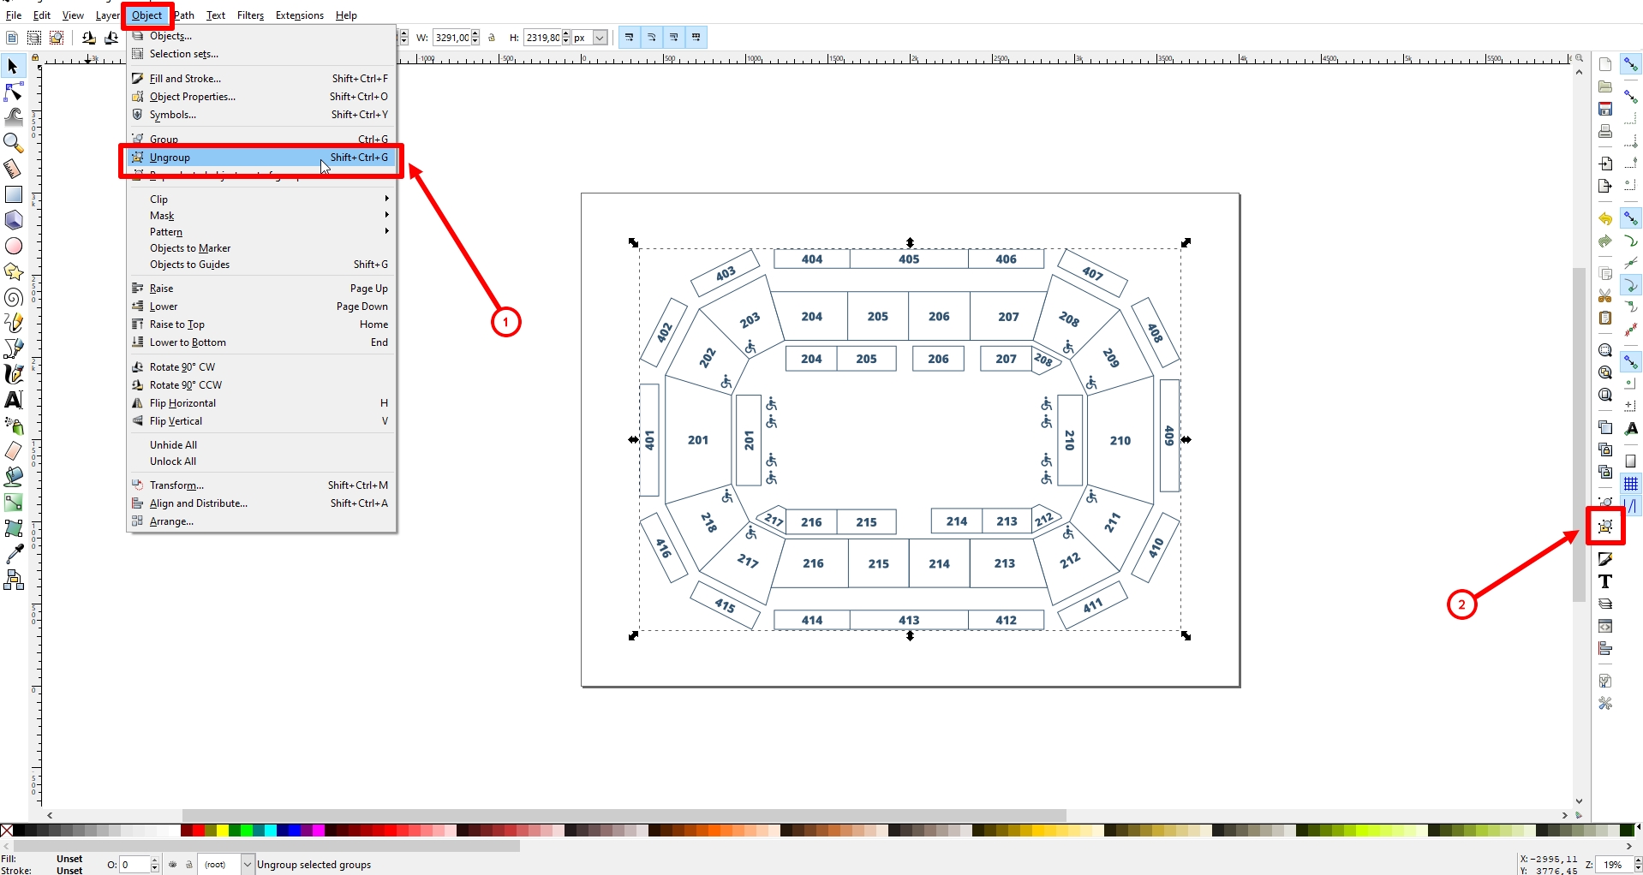
Task: Toggle scale stroke width with object
Action: (630, 38)
